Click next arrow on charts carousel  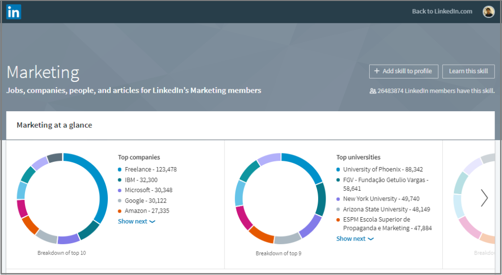pyautogui.click(x=484, y=198)
